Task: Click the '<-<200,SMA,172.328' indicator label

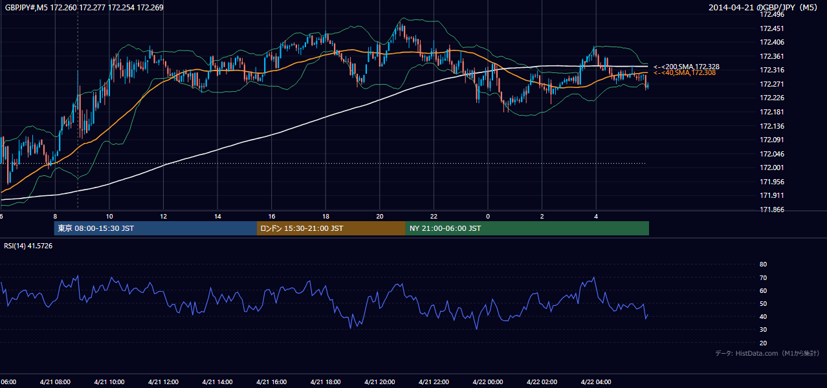Action: pyautogui.click(x=687, y=67)
